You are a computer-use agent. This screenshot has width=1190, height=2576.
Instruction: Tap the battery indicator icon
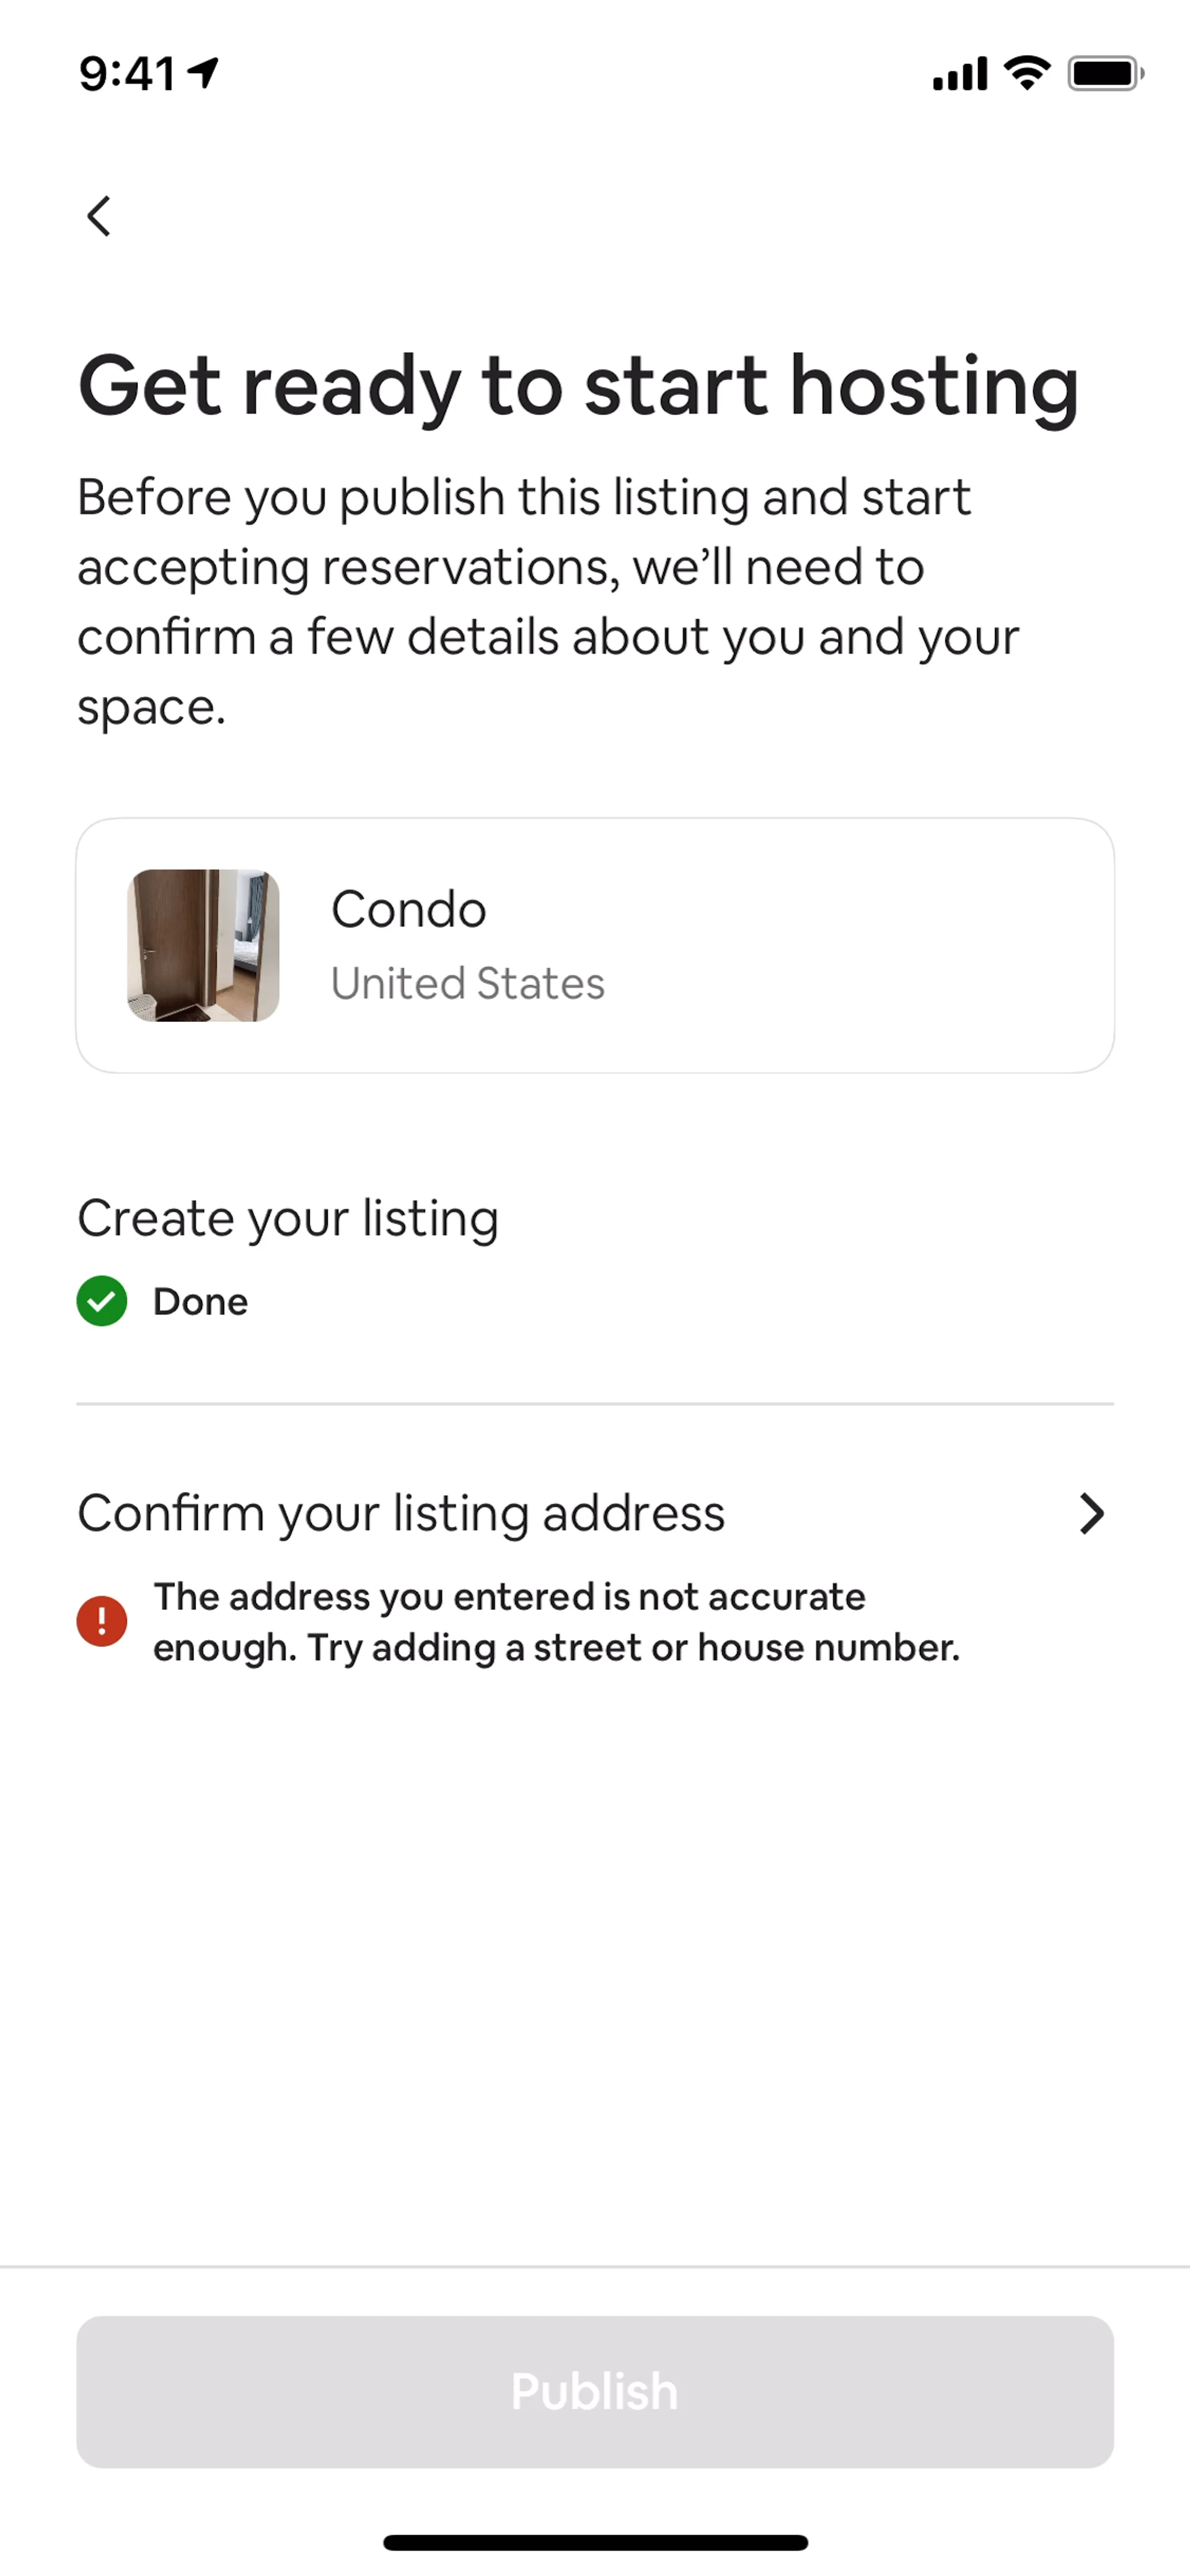click(x=1104, y=74)
